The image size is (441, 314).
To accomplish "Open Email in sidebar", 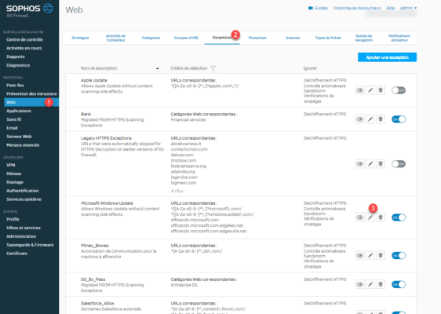I will 12,128.
